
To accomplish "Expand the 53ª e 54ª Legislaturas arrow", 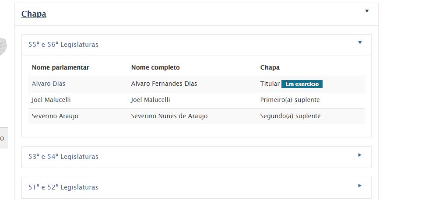I will (359, 155).
